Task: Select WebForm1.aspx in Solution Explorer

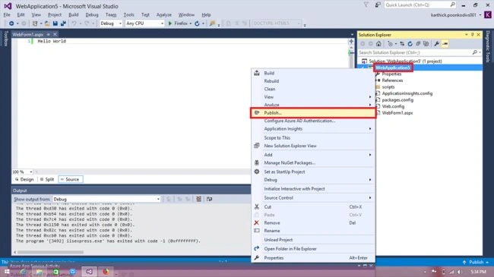Action: [397, 112]
